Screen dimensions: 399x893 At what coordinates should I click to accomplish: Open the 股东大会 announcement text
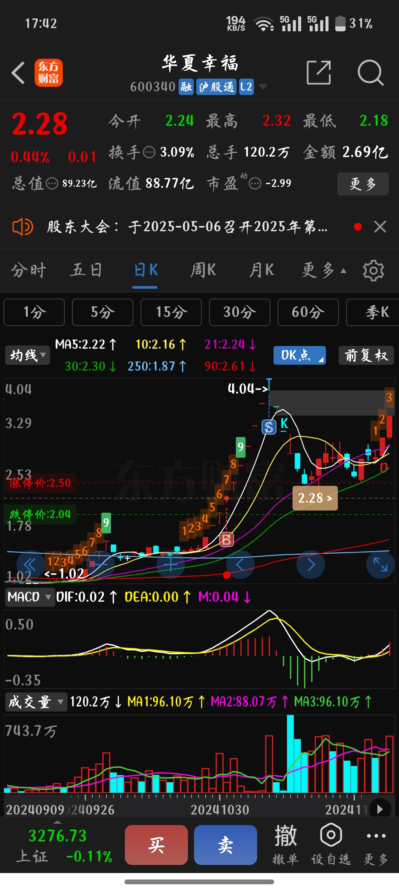(187, 227)
